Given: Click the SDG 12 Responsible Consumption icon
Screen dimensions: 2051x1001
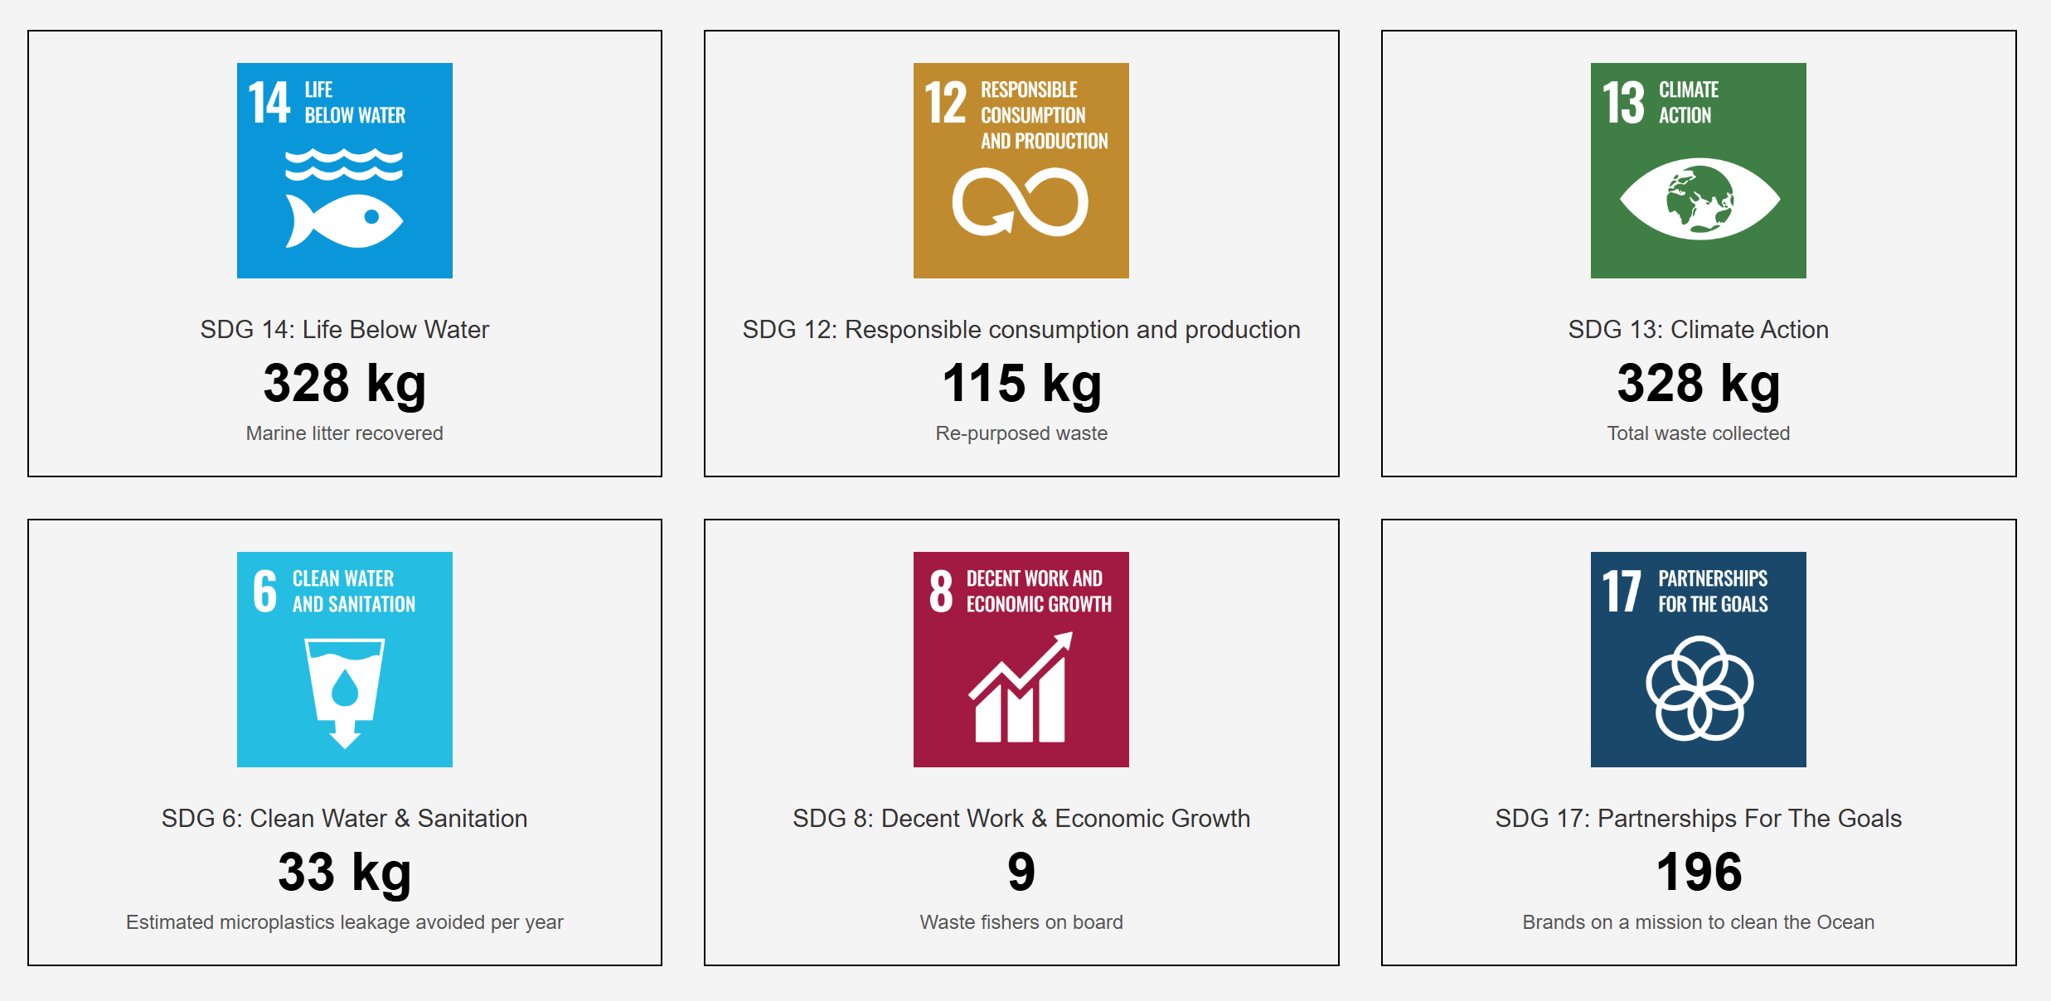Looking at the screenshot, I should point(1021,171).
